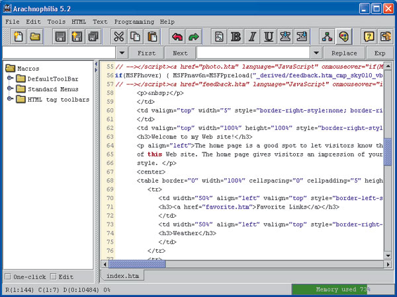Open the Tools menu
The height and width of the screenshot is (297, 397).
(56, 22)
